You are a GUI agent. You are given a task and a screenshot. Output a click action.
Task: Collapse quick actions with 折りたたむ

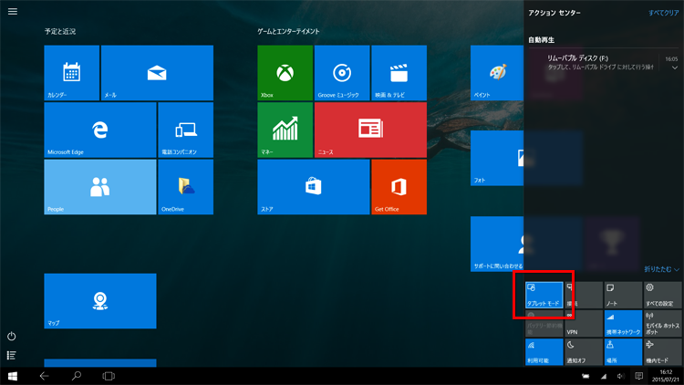point(661,269)
